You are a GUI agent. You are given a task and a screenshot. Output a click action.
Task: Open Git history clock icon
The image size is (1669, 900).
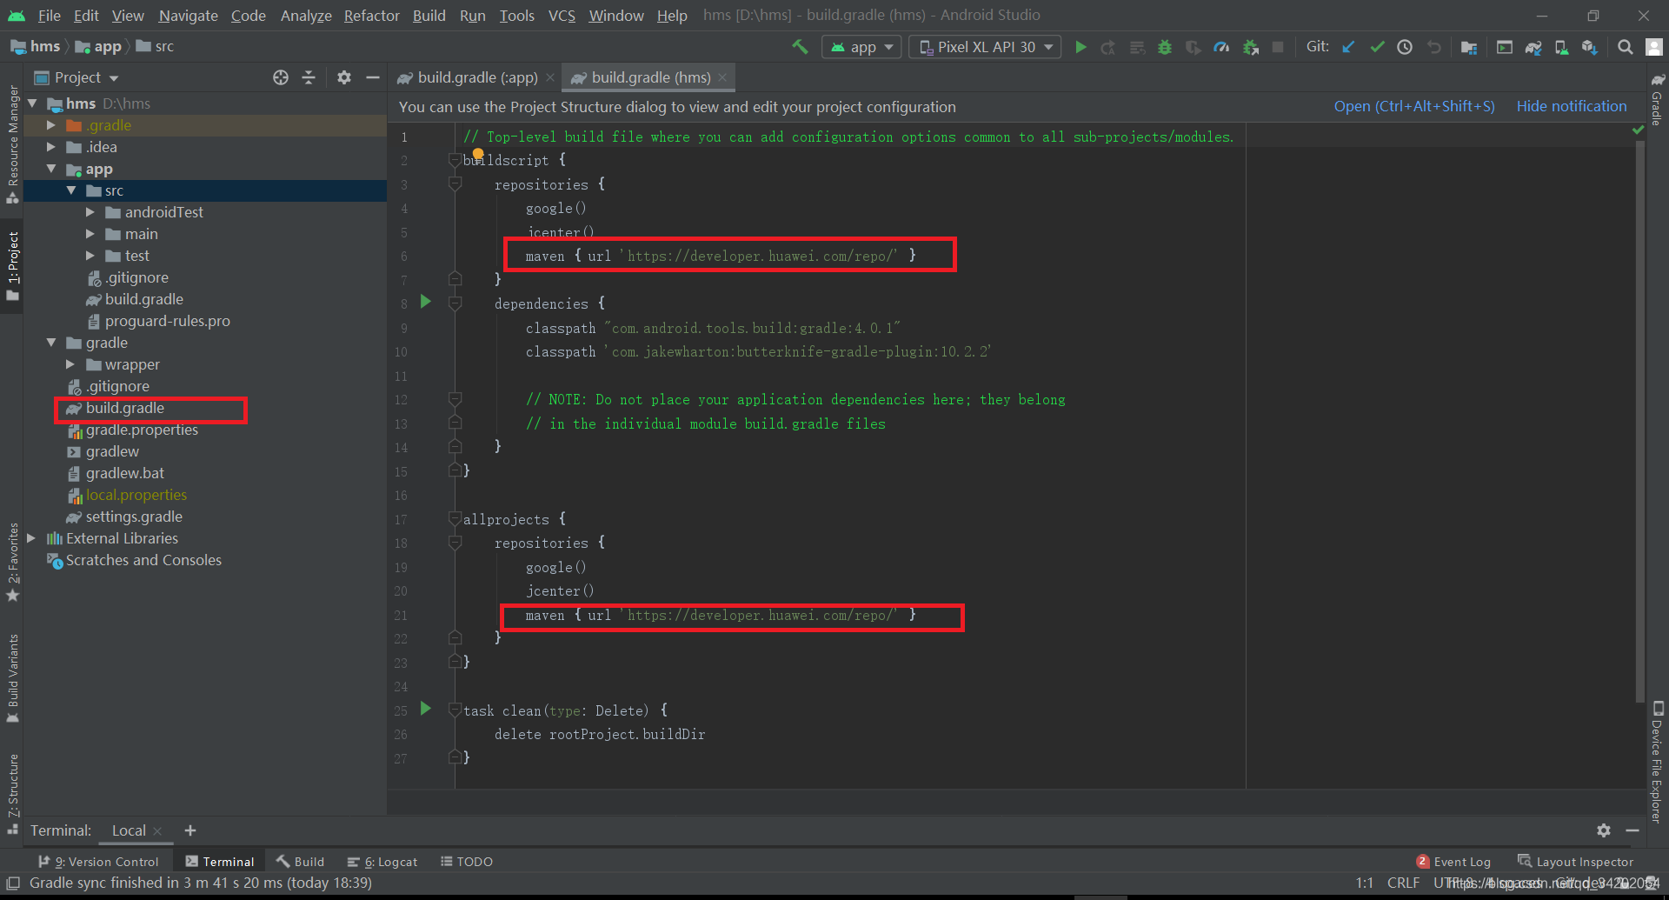coord(1405,47)
